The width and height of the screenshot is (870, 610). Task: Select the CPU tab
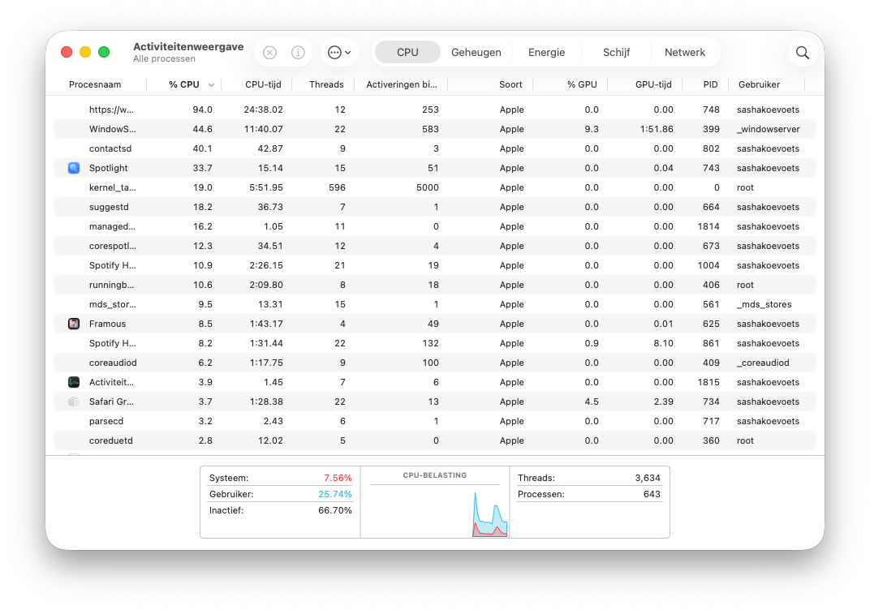tap(407, 51)
